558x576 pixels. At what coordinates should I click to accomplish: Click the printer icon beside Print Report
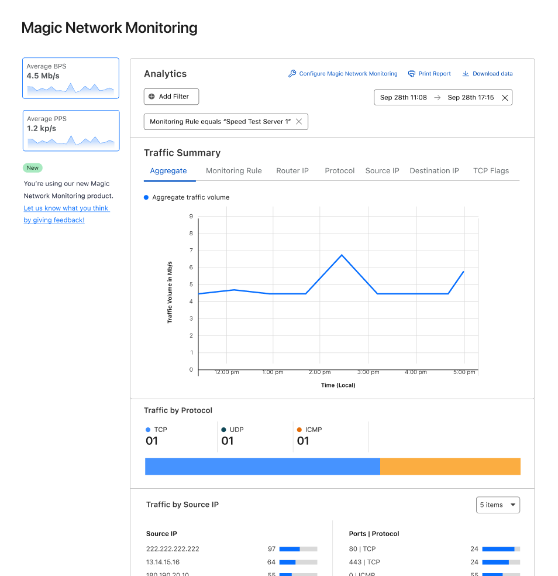point(412,74)
